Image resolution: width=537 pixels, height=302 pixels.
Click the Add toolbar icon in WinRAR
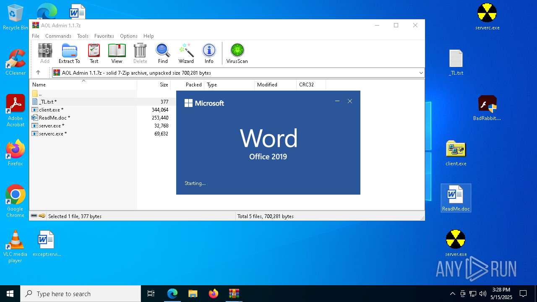[x=45, y=53]
